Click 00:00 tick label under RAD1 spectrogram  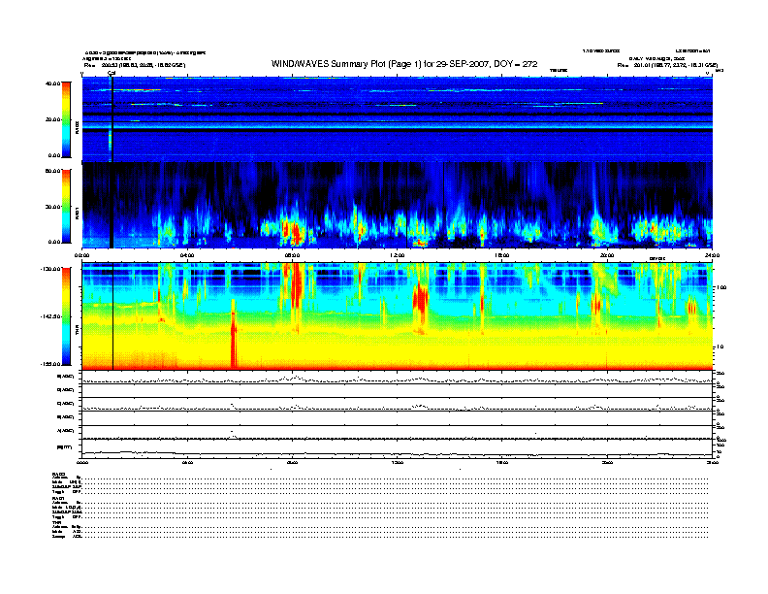tap(81, 255)
